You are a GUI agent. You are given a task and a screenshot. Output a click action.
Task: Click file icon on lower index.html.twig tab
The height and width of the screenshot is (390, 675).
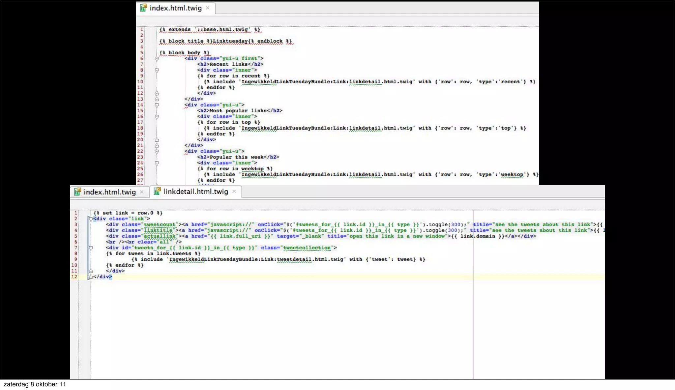(x=77, y=192)
